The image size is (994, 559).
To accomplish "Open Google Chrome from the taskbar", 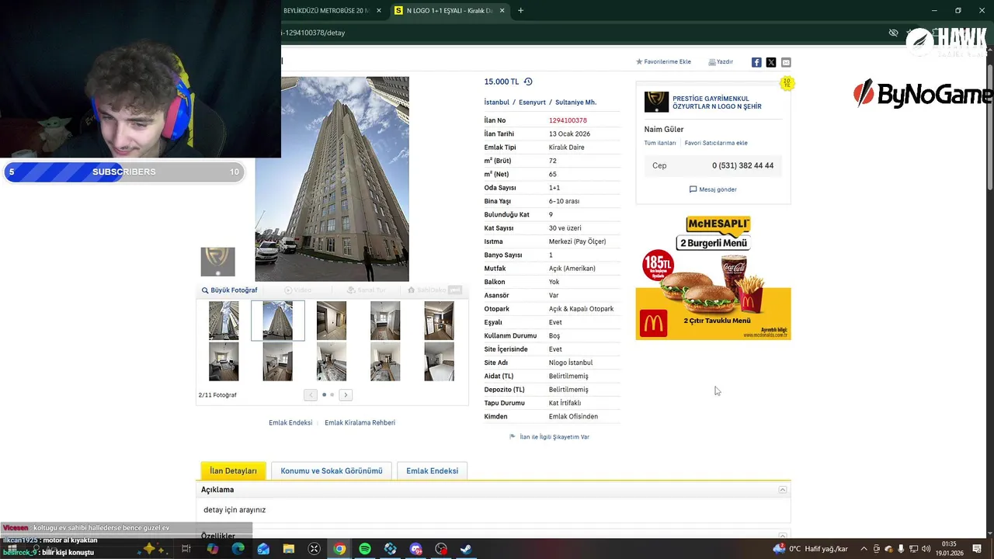I will (x=339, y=549).
